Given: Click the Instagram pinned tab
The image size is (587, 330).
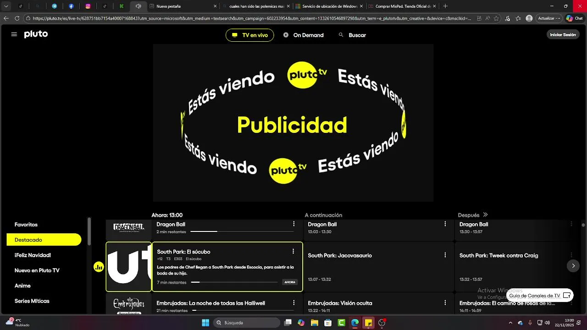Looking at the screenshot, I should [88, 6].
